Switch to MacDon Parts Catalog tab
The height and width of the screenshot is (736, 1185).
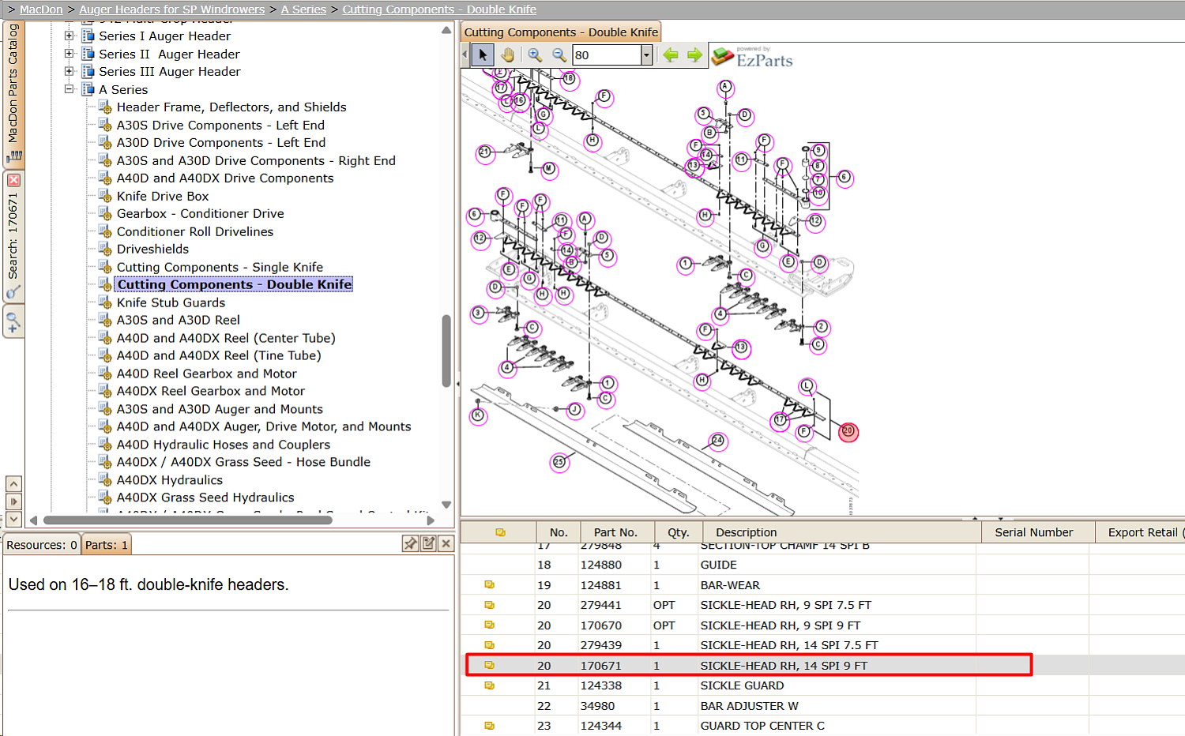(x=13, y=93)
